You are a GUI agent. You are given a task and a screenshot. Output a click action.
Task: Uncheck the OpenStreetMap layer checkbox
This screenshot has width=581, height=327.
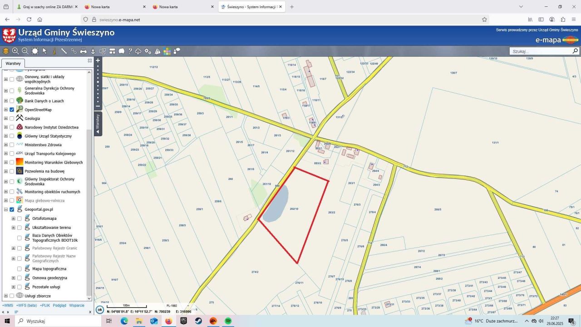point(12,109)
